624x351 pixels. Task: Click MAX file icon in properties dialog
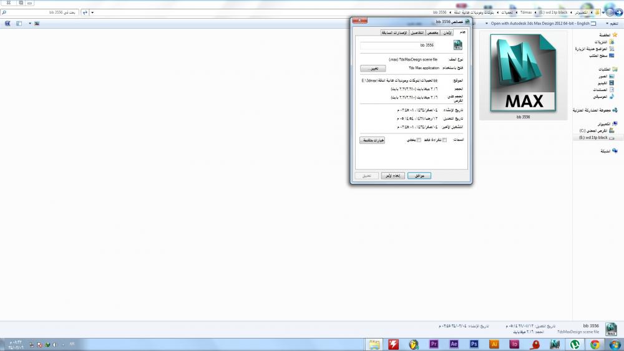[457, 45]
